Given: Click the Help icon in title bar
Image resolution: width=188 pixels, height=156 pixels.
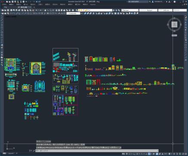Looking at the screenshot, I should click(x=175, y=2).
